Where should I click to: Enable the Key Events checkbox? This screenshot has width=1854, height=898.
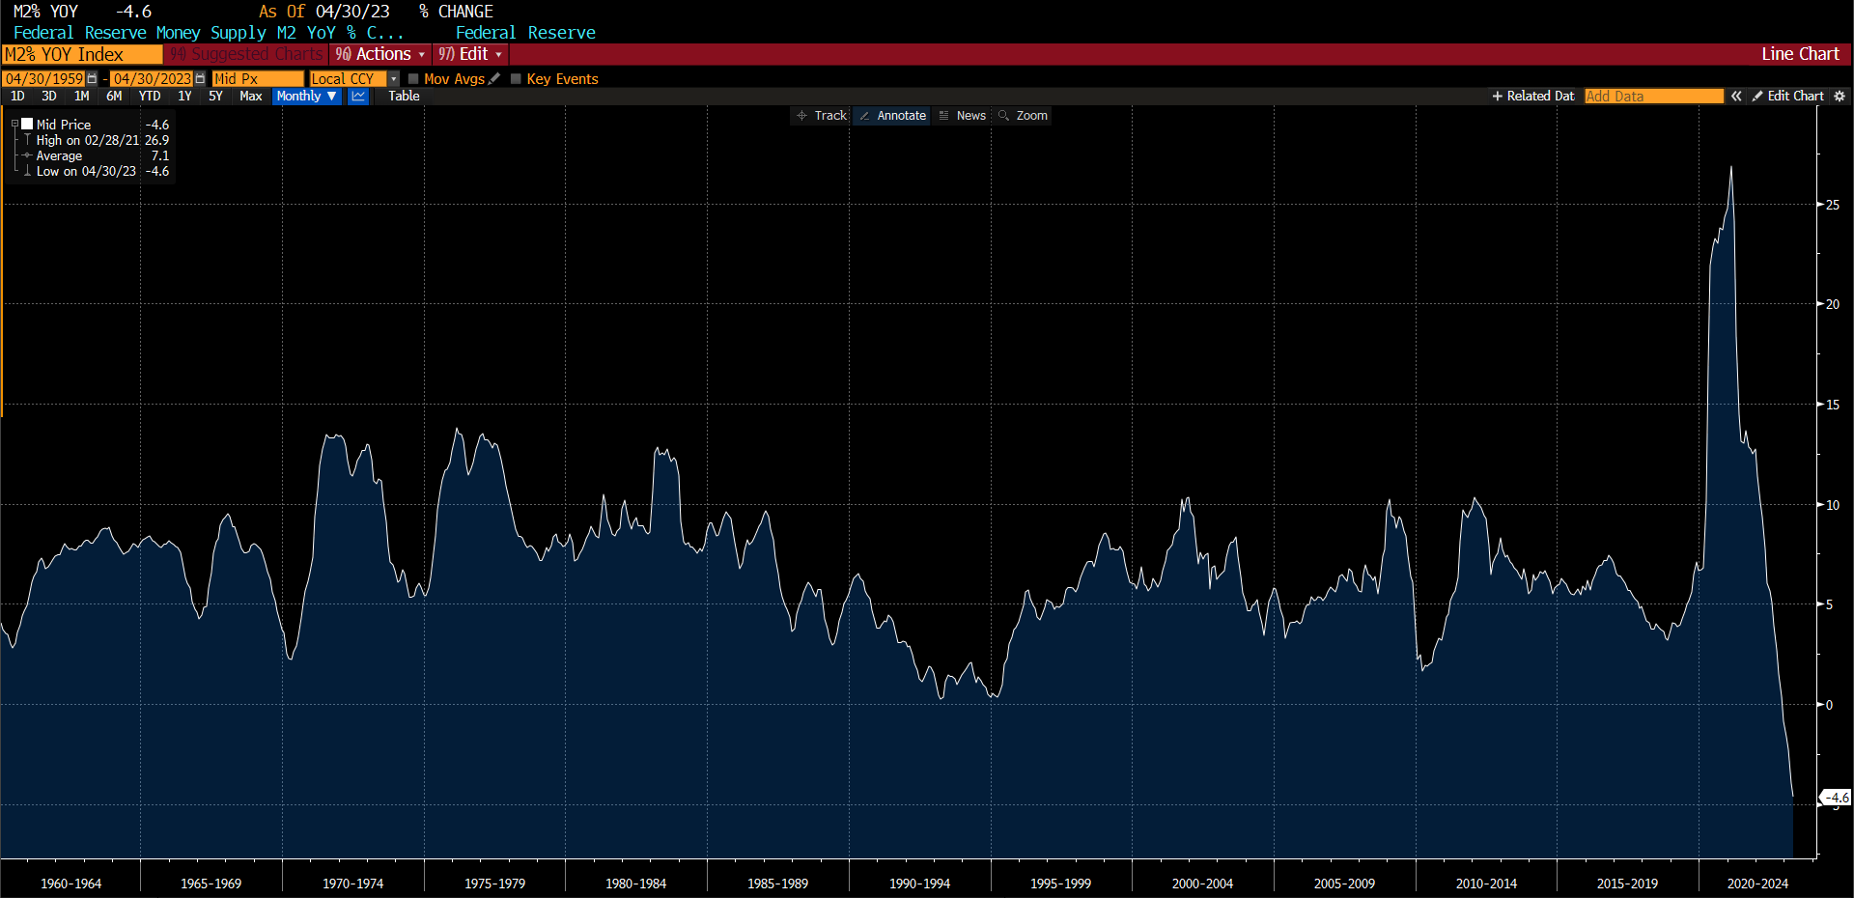pos(516,79)
